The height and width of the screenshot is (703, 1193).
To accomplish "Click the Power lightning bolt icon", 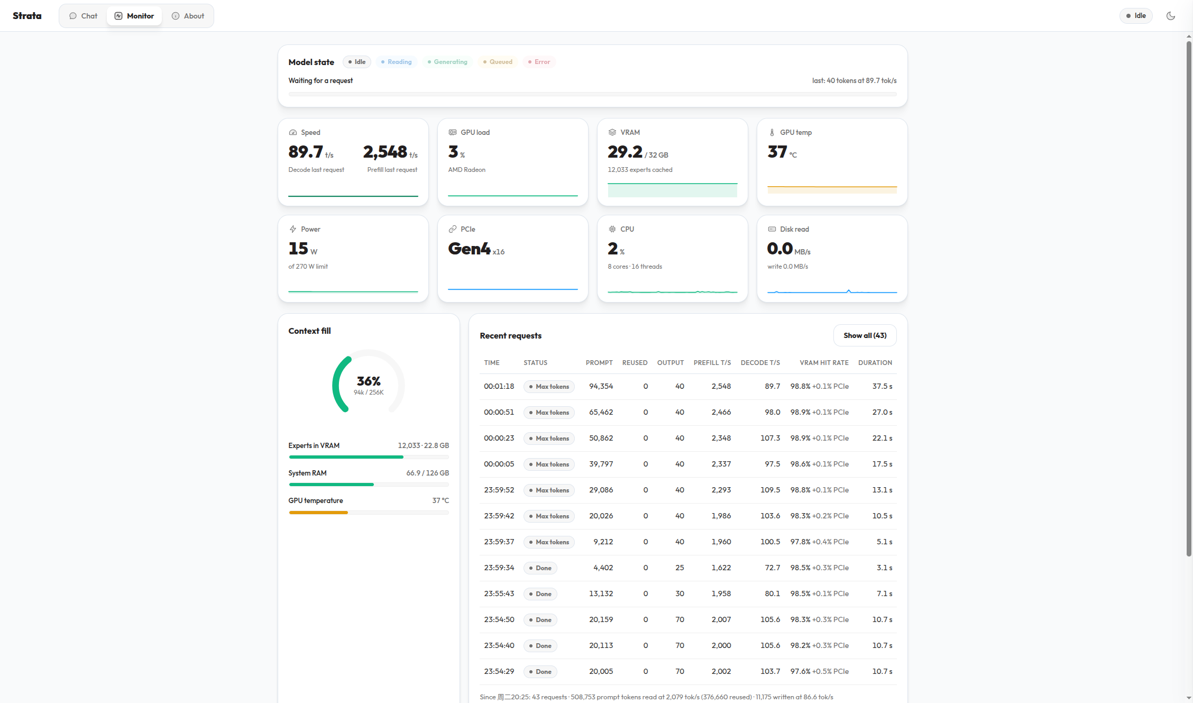I will [293, 229].
